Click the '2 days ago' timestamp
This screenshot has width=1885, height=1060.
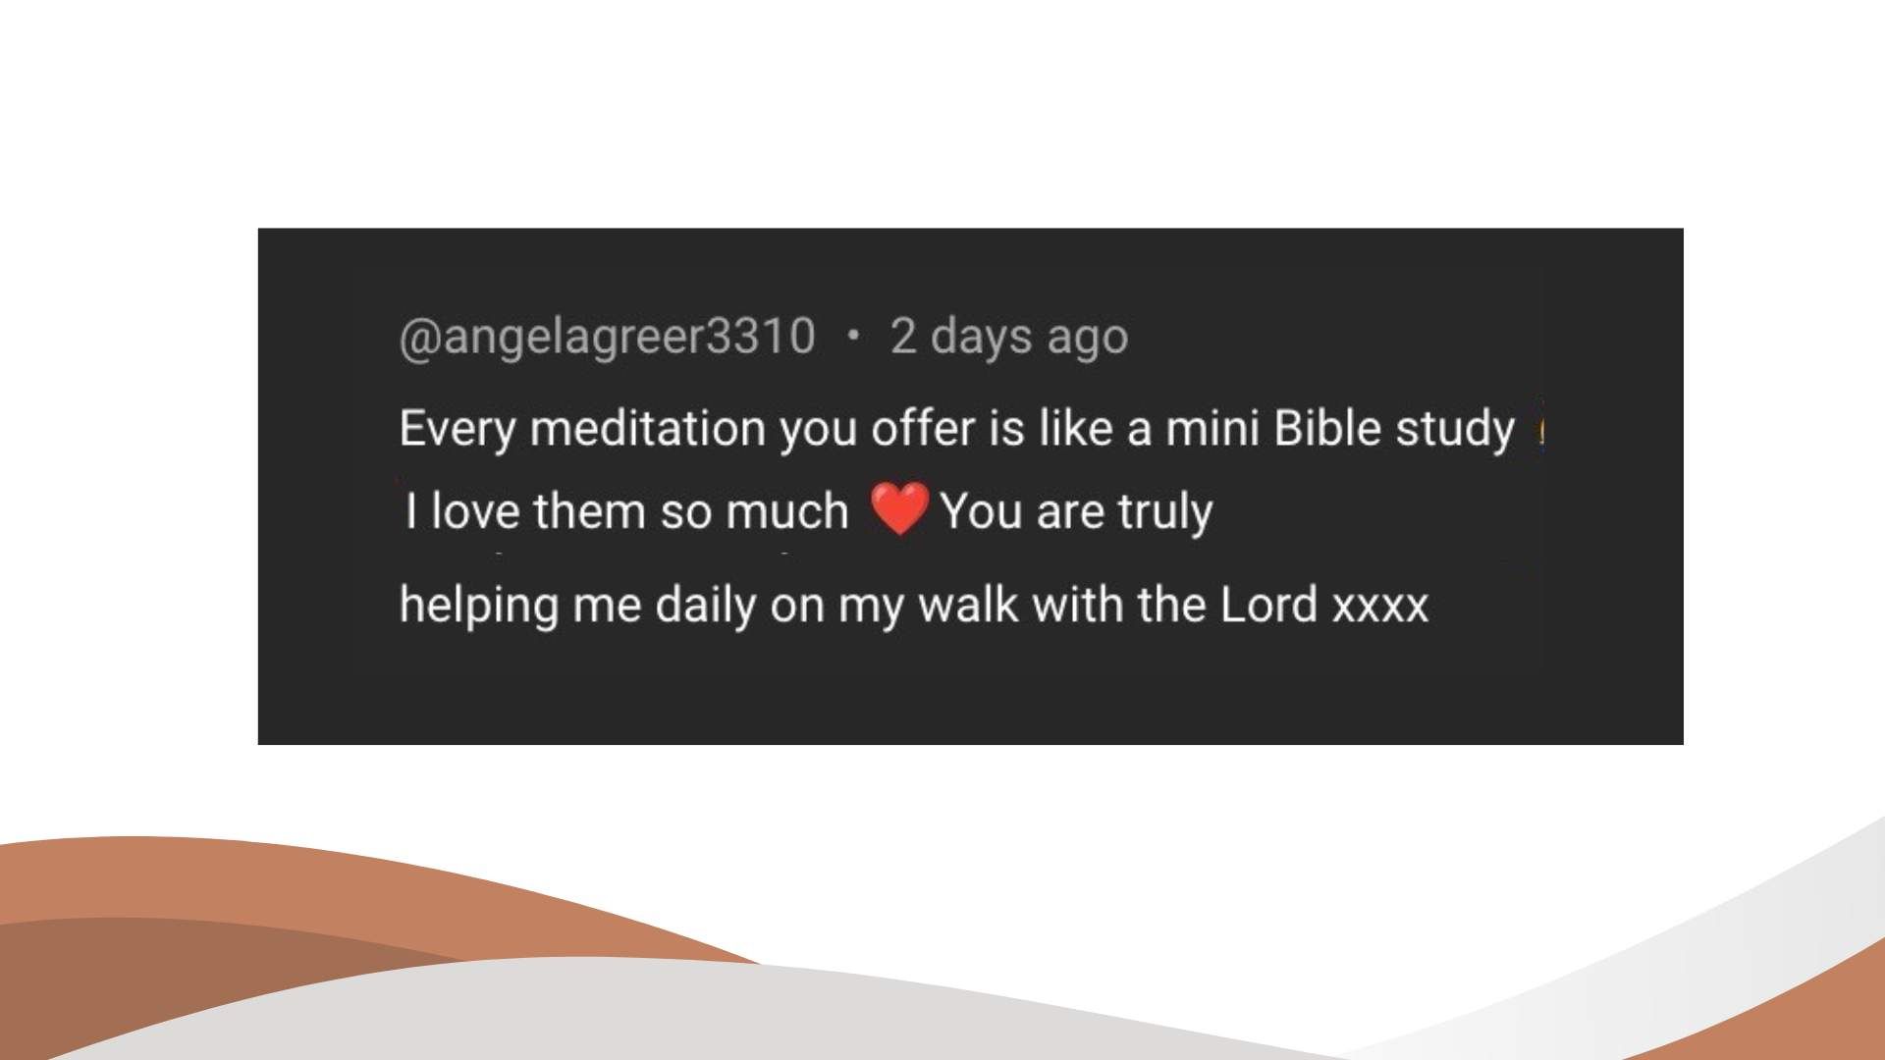pos(1008,337)
